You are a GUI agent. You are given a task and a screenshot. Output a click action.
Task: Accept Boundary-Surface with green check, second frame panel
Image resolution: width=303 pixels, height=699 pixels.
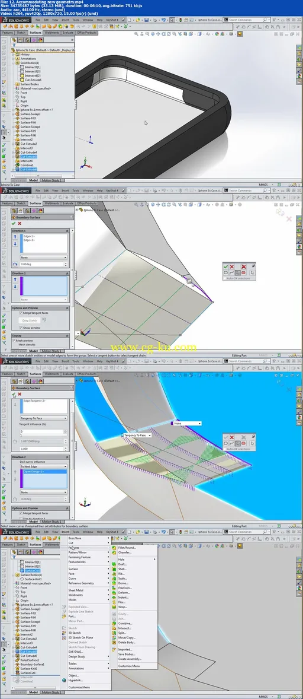point(14,223)
